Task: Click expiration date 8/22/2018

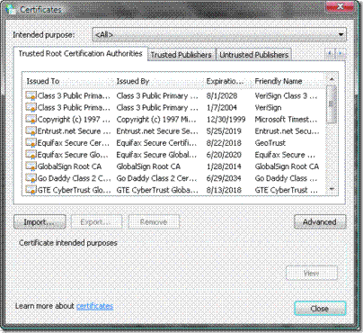Action: (224, 143)
